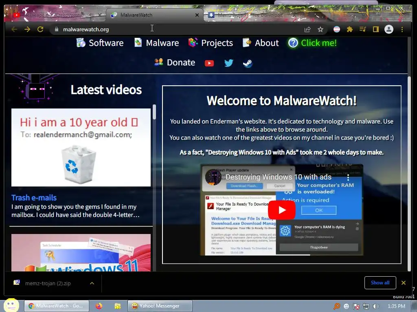Viewport: 417px width, 312px height.
Task: Click the red flag security tray icon
Action: (x=356, y=306)
